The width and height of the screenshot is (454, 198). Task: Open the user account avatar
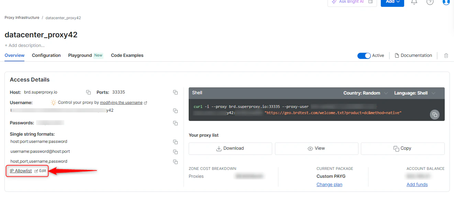[446, 2]
